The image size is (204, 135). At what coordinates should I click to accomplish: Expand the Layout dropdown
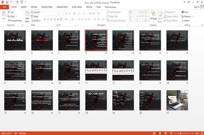[36, 12]
